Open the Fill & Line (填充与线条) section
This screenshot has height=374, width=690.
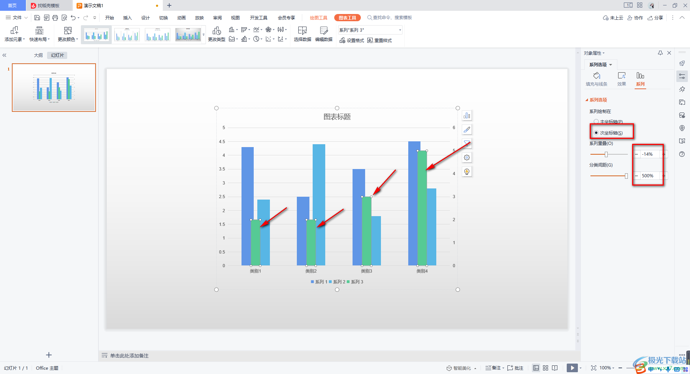(597, 79)
